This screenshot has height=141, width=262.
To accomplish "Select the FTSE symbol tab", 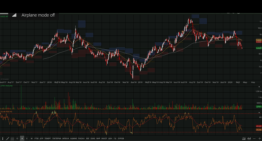I will coord(36,138).
